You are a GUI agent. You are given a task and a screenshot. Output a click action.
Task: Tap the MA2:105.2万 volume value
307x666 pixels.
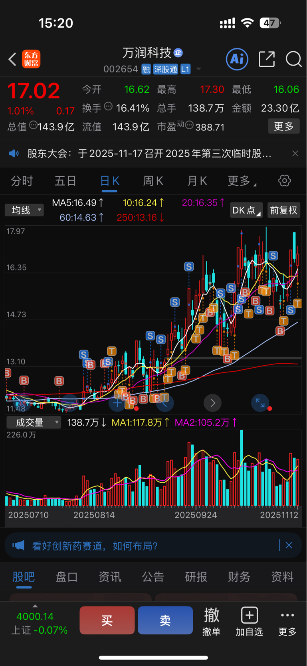pos(206,422)
